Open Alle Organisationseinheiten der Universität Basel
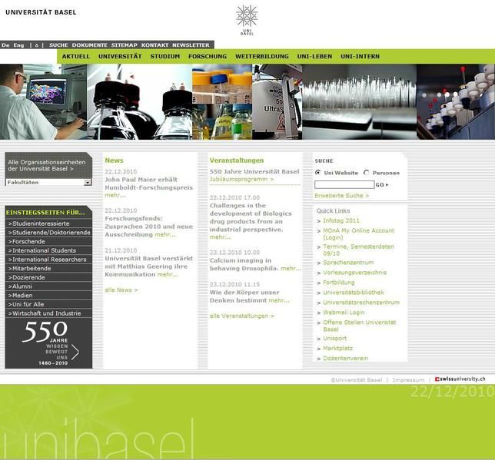 (47, 165)
